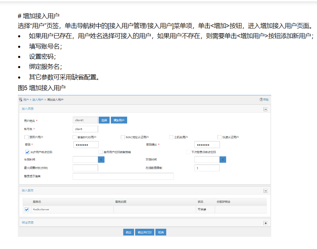Click the 图5 增加接入用户 caption
The width and height of the screenshot is (317, 249).
coord(42,88)
